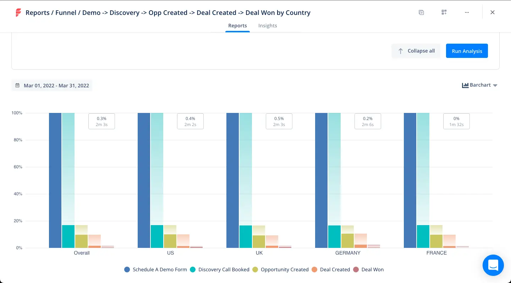Toggle the Deal Won legend item
Image resolution: width=511 pixels, height=283 pixels.
point(368,270)
